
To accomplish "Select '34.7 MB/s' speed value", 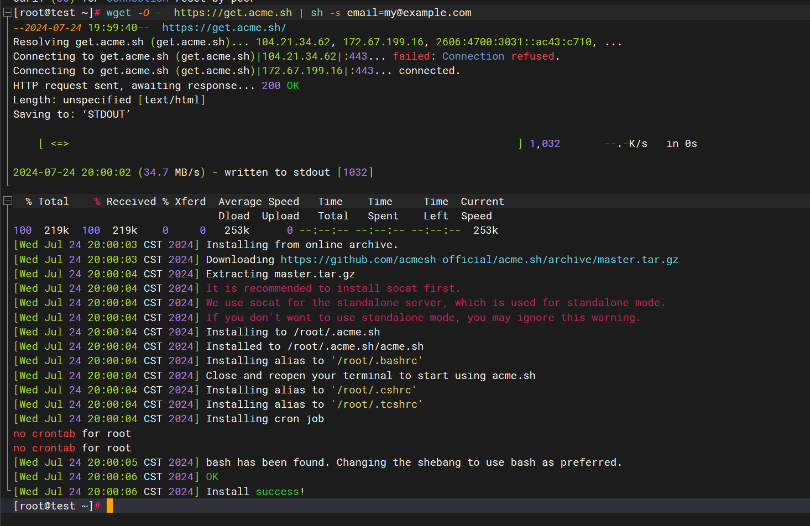I will [171, 172].
